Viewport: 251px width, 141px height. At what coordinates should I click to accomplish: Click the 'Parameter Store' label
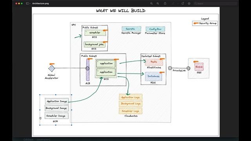coord(155,33)
